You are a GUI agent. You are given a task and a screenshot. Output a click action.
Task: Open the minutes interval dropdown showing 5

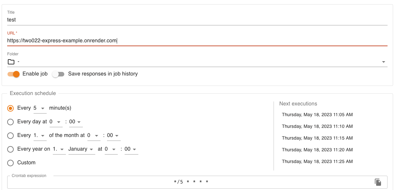40,108
